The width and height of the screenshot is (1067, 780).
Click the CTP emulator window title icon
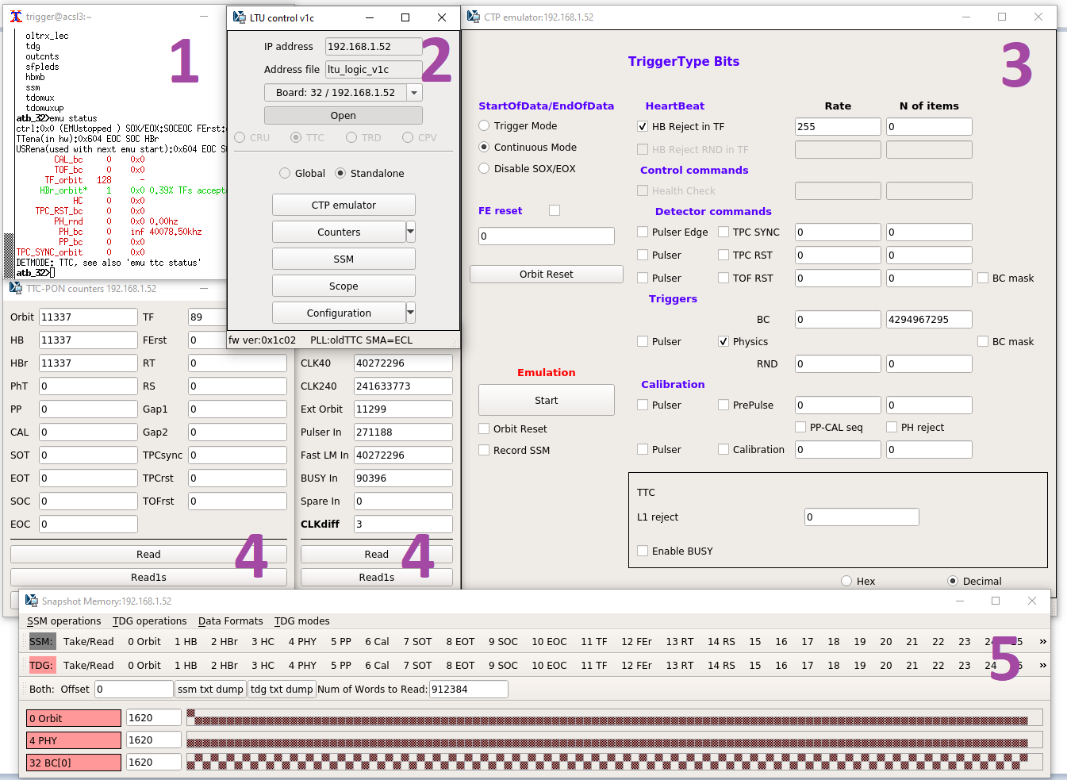(x=474, y=17)
